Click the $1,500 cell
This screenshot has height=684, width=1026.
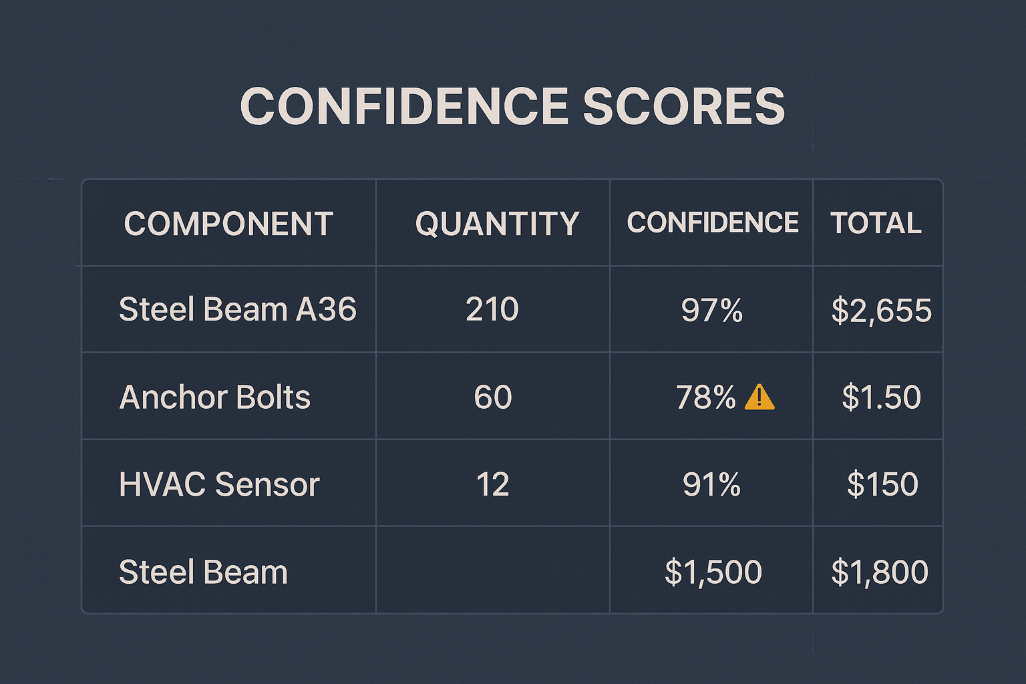click(713, 572)
